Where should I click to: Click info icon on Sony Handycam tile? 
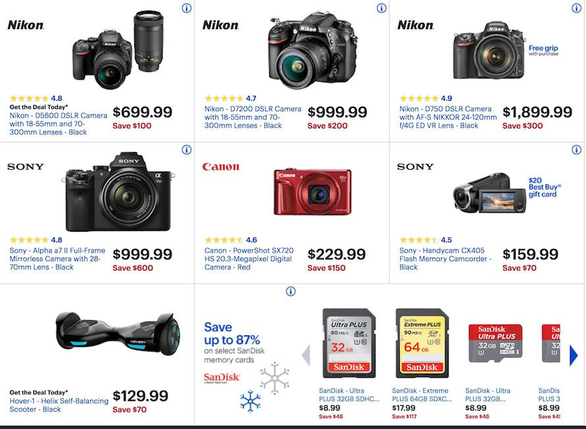576,150
